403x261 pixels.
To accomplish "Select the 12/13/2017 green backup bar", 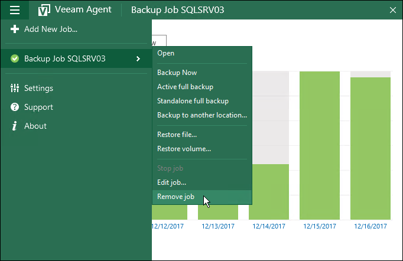I will coord(218,212).
